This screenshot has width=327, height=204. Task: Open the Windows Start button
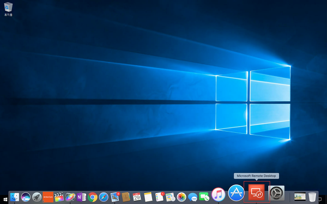click(x=5, y=200)
